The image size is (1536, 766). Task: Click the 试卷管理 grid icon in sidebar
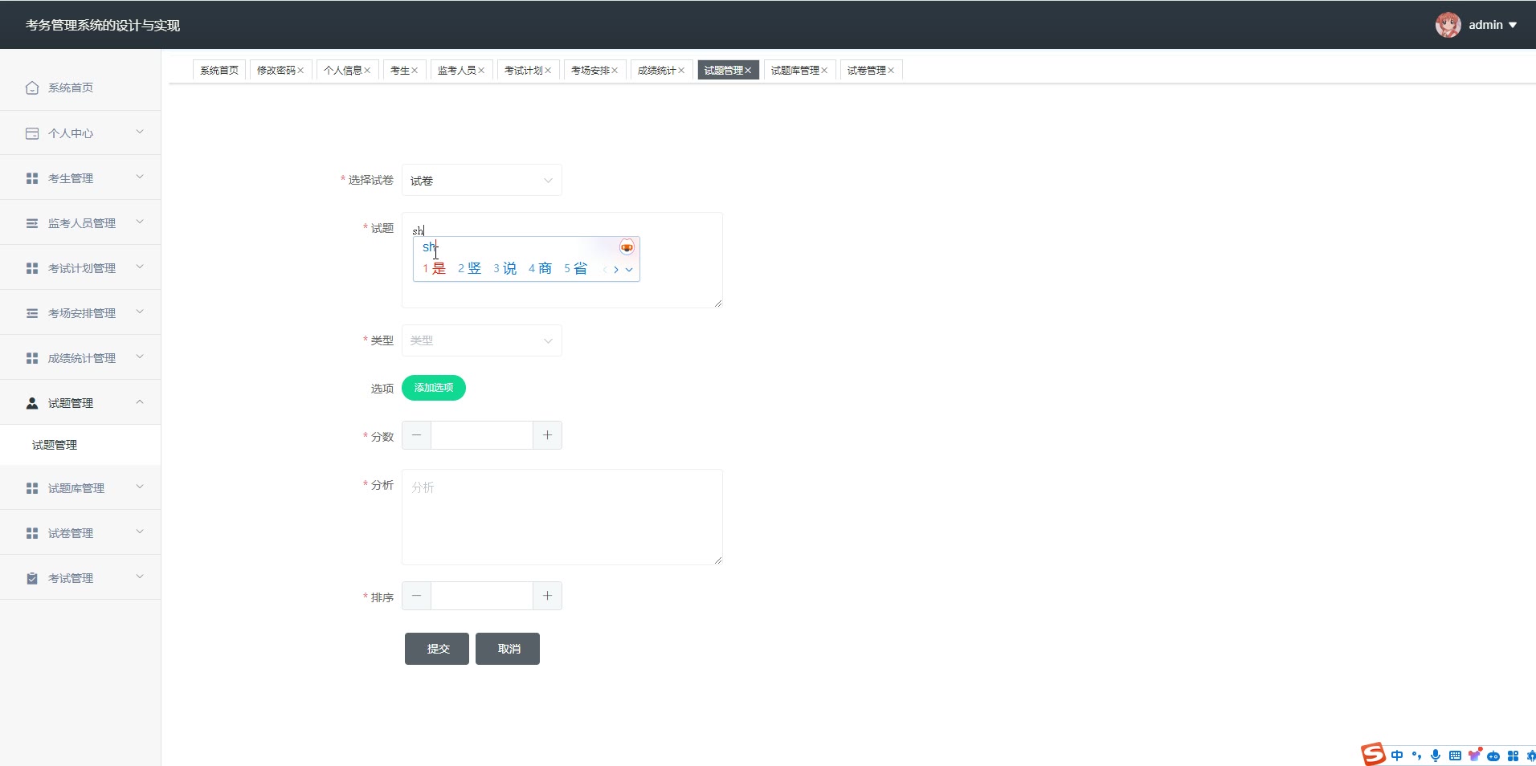32,533
